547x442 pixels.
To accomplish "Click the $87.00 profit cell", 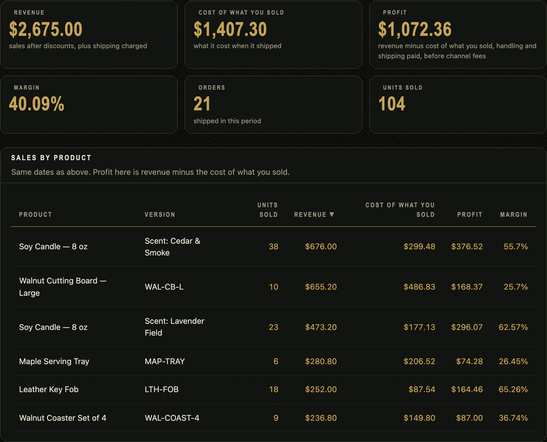I will click(x=469, y=418).
